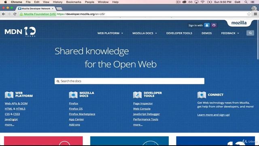
Task: Sign in with the GitHub icon
Action: (214, 25)
